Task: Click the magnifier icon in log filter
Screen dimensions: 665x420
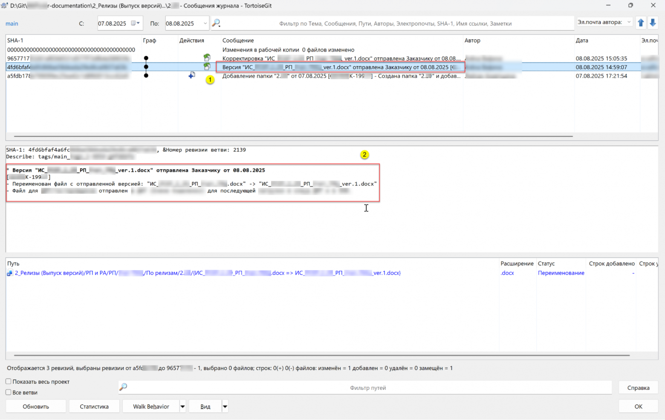Action: coord(216,23)
